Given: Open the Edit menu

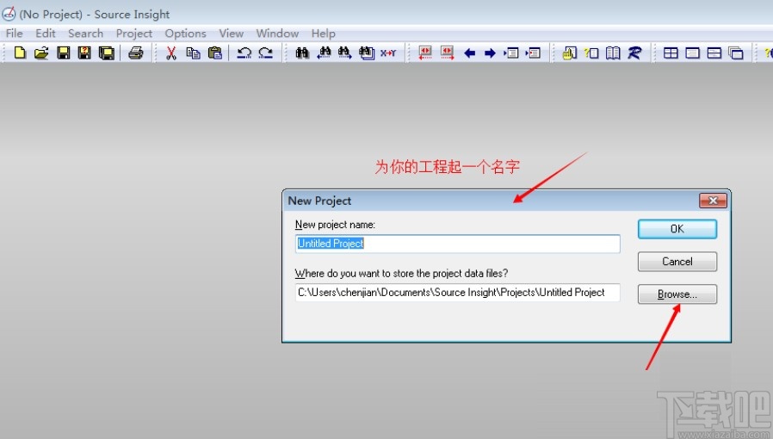Looking at the screenshot, I should pos(46,33).
